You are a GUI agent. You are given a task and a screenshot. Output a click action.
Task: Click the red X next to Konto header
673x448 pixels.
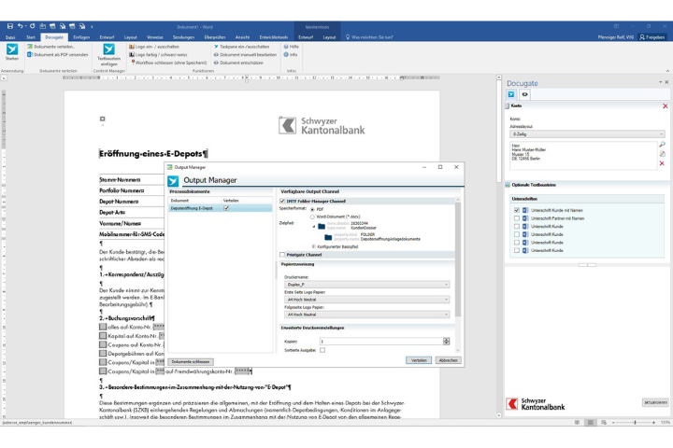[x=666, y=105]
